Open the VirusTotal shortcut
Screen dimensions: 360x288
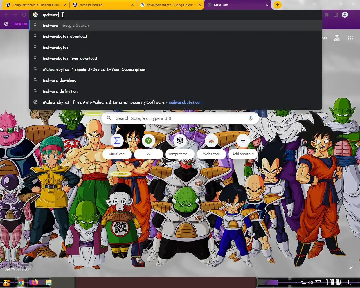[117, 147]
